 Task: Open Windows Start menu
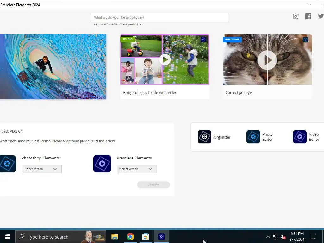point(8,237)
